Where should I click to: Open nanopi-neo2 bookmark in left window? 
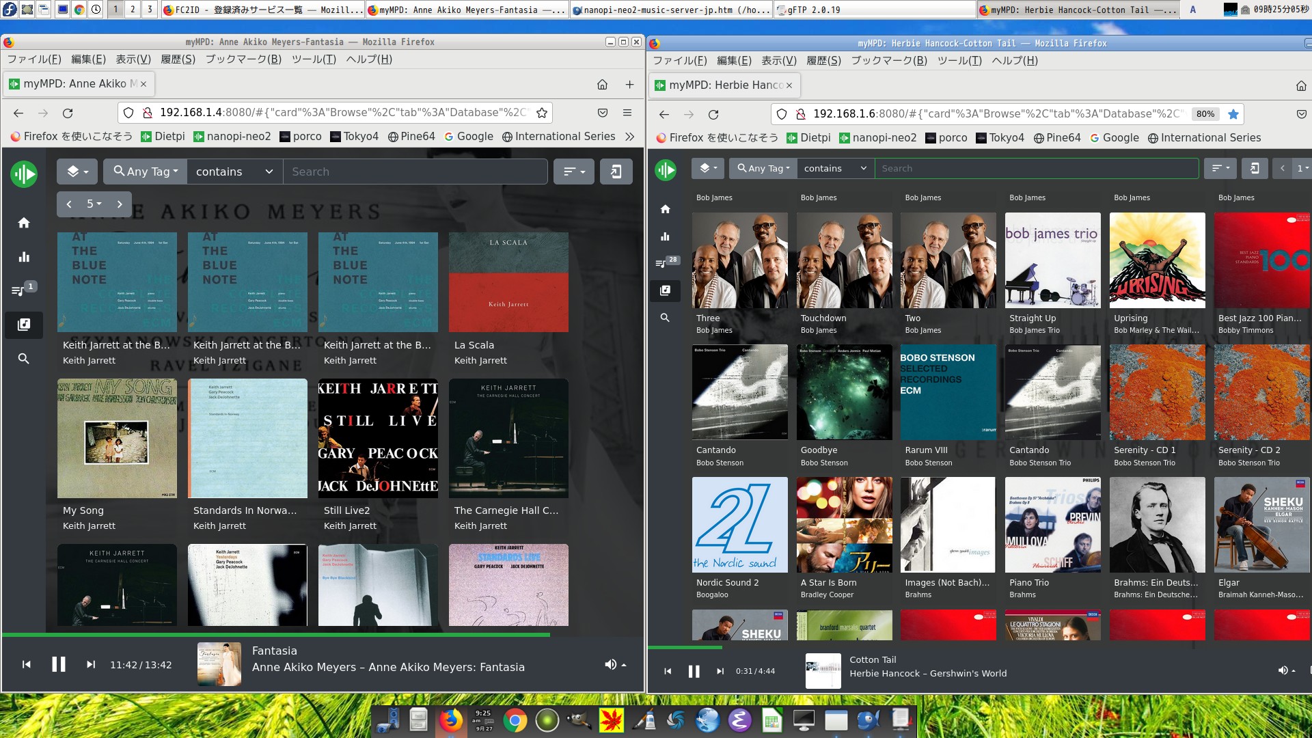tap(232, 137)
